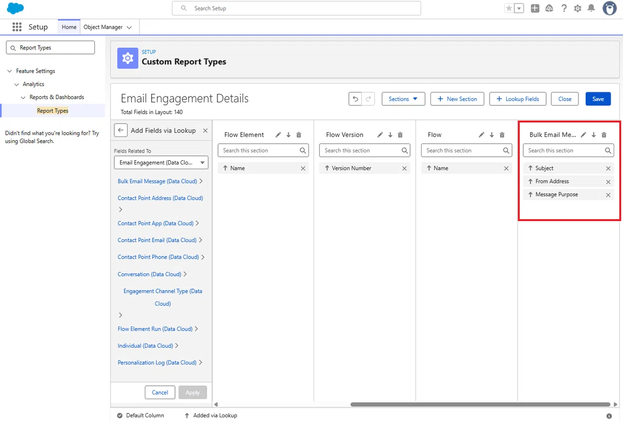The width and height of the screenshot is (623, 422).
Task: Go back in Add Fields via Lookup panel
Action: [120, 130]
